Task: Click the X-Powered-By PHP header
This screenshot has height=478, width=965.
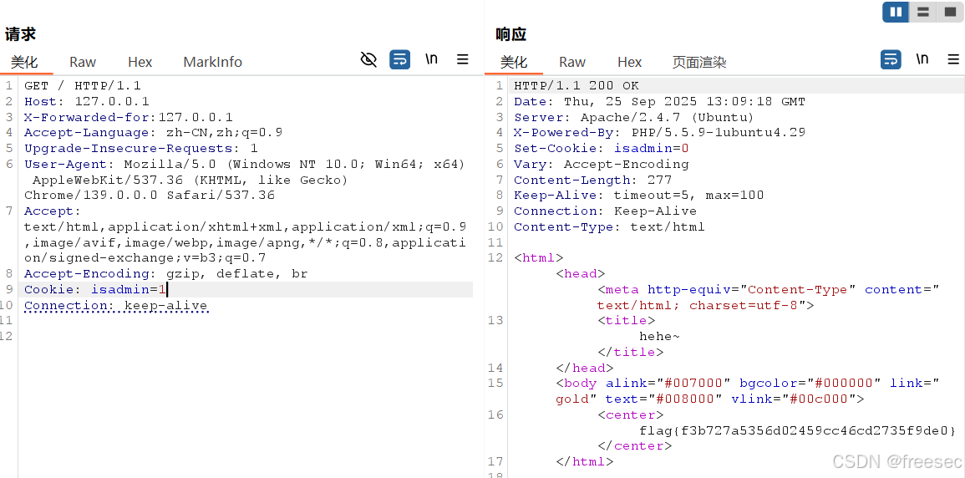Action: (x=660, y=133)
